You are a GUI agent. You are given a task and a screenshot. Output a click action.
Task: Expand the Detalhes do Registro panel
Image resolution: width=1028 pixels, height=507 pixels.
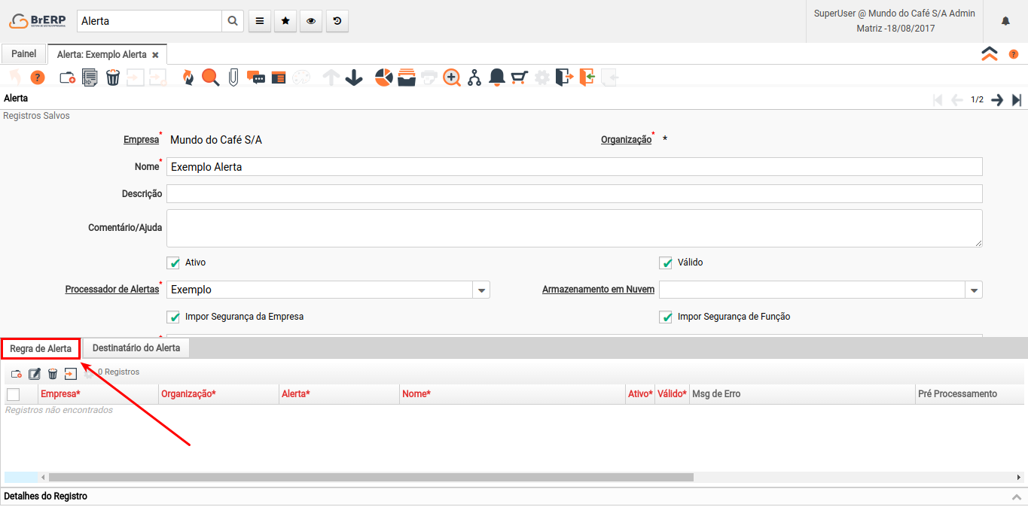pyautogui.click(x=1017, y=496)
